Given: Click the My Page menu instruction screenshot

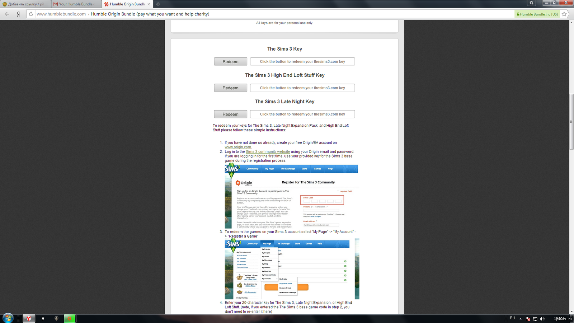Looking at the screenshot, I should click(x=292, y=269).
